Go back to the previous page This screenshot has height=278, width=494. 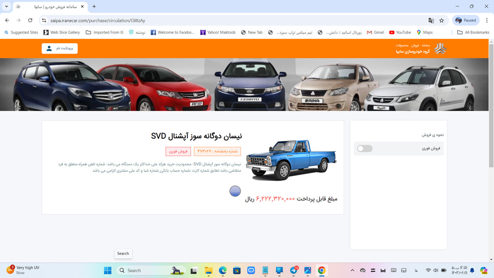[7, 20]
